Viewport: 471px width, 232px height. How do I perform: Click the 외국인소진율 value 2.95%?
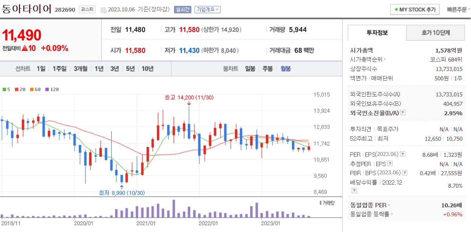[x=453, y=113]
